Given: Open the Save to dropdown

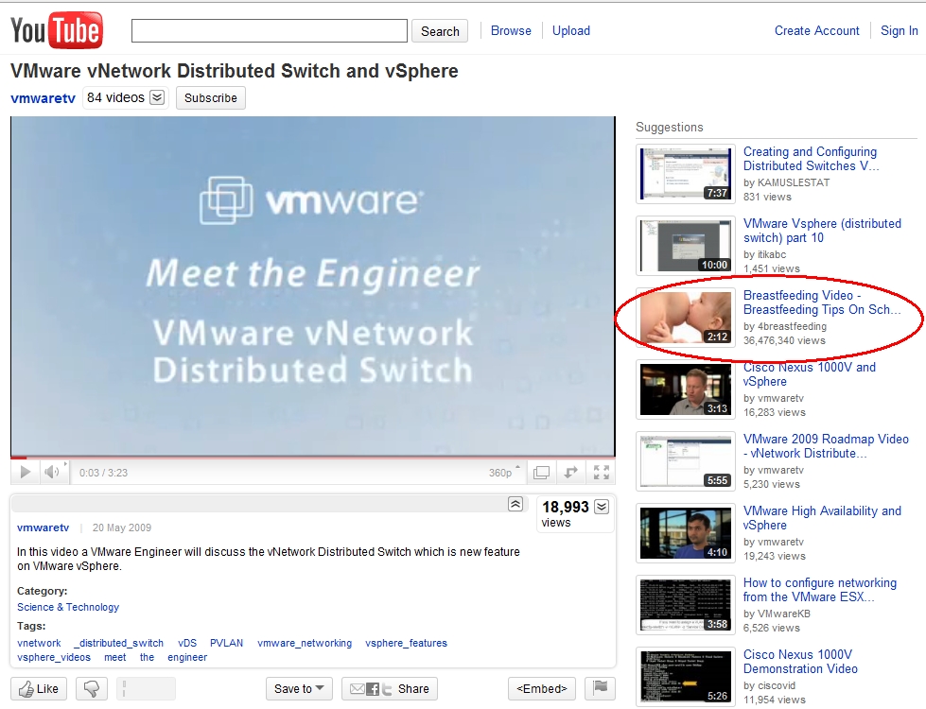Looking at the screenshot, I should [x=299, y=688].
